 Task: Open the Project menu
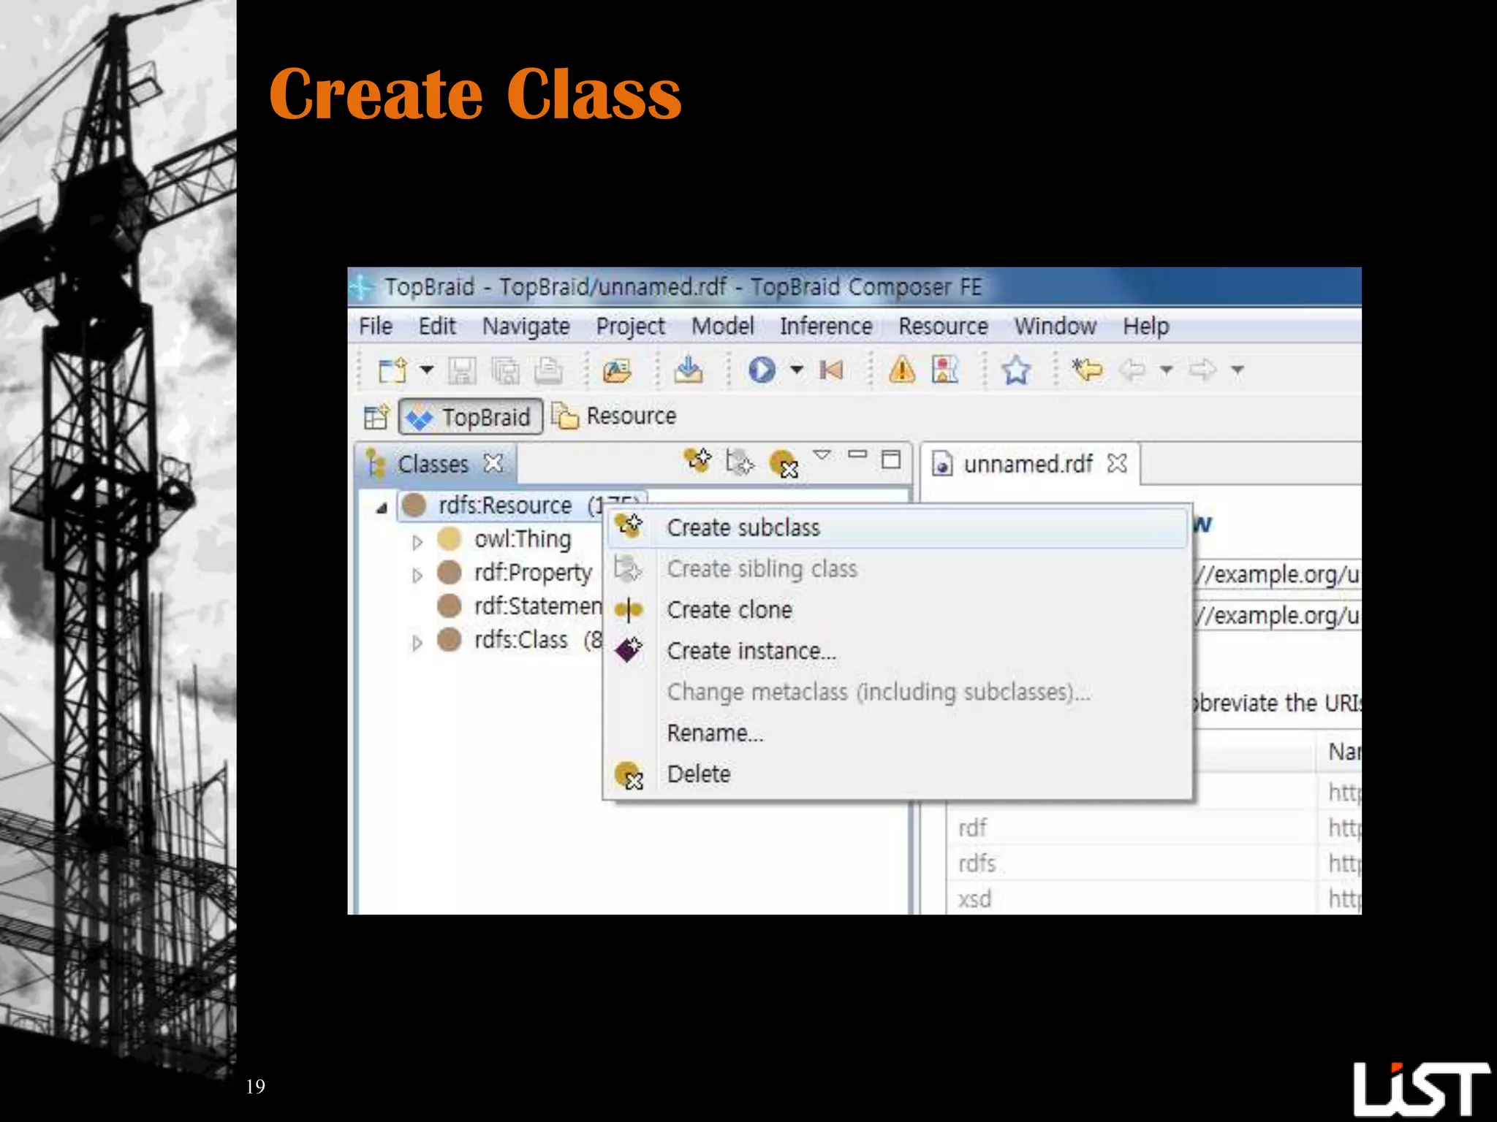630,326
